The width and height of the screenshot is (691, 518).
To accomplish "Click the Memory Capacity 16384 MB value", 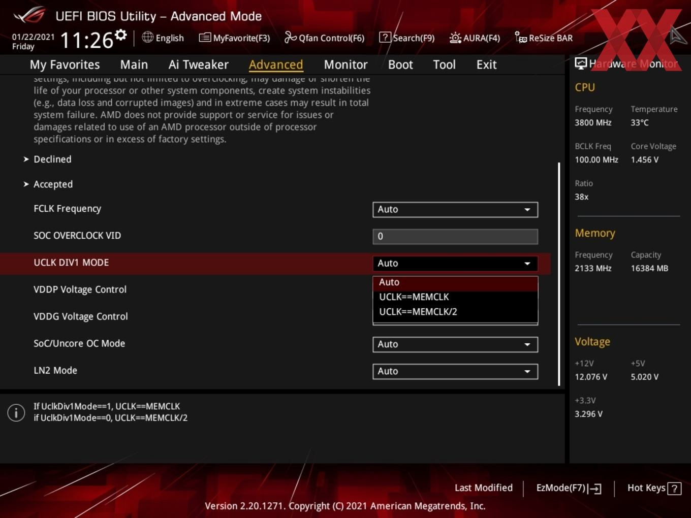I will click(649, 268).
